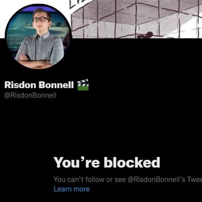The width and height of the screenshot is (202, 202).
Task: Click the dark silhouette figure in banner
Action: tap(145, 35)
